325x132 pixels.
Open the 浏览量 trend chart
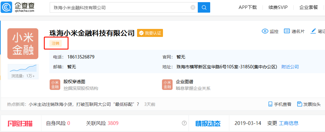(23, 68)
